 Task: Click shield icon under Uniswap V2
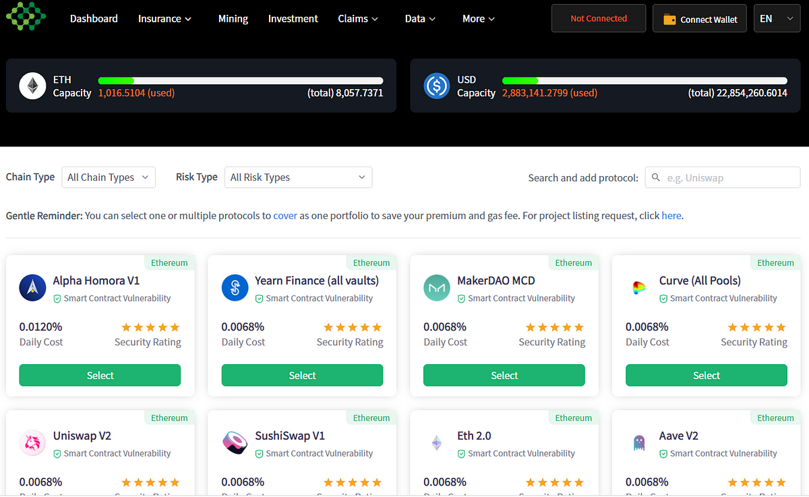(57, 454)
